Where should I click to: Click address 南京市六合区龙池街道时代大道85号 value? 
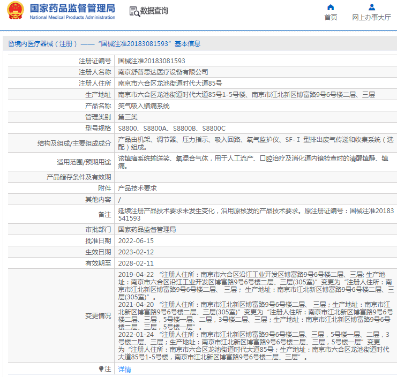coord(170,83)
